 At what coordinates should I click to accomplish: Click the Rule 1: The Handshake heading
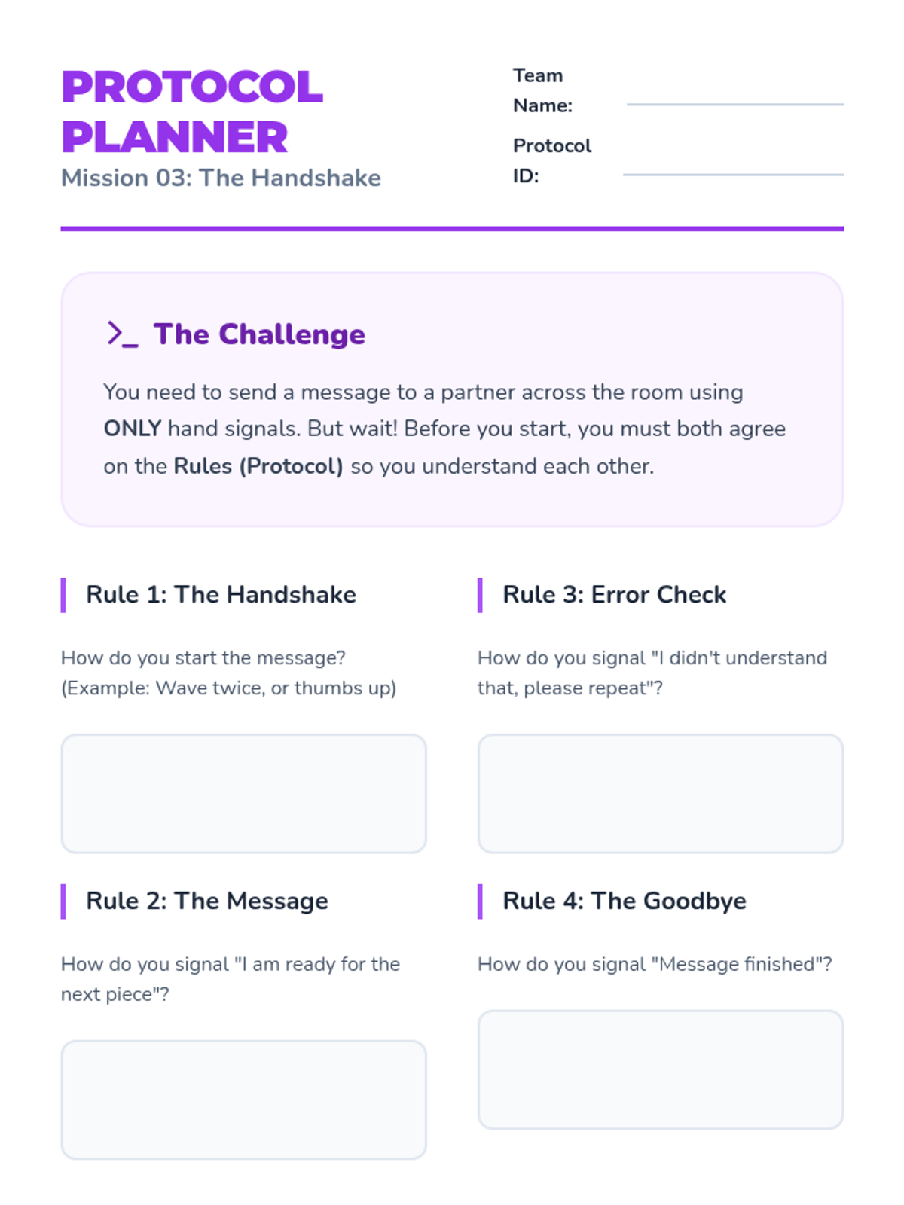[221, 594]
